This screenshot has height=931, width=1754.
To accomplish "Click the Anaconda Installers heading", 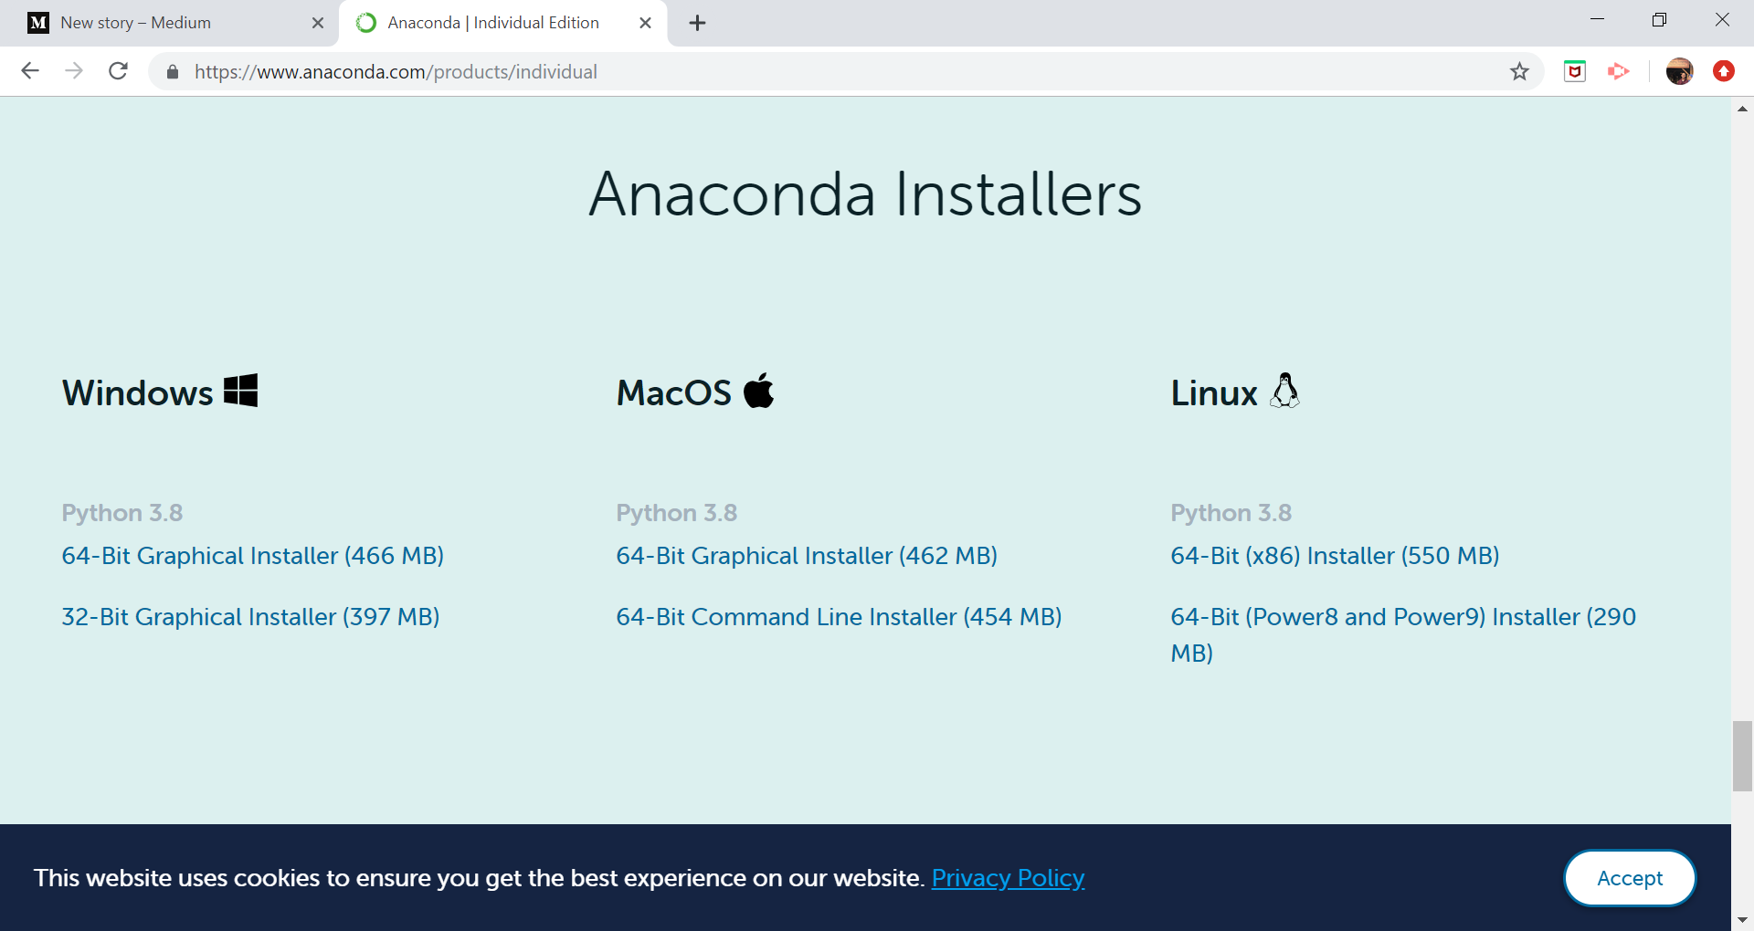I will [x=865, y=194].
